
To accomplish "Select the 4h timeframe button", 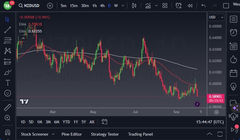I will tap(102, 6).
